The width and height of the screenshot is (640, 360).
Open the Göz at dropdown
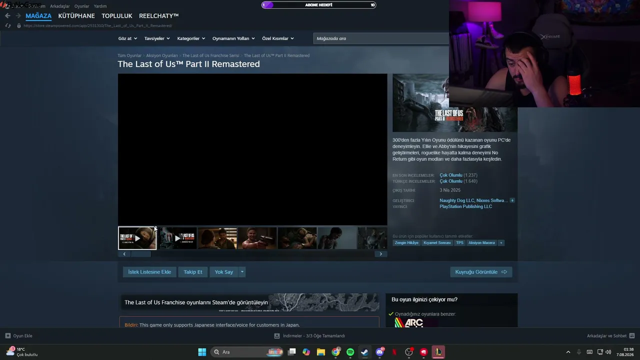(x=127, y=38)
